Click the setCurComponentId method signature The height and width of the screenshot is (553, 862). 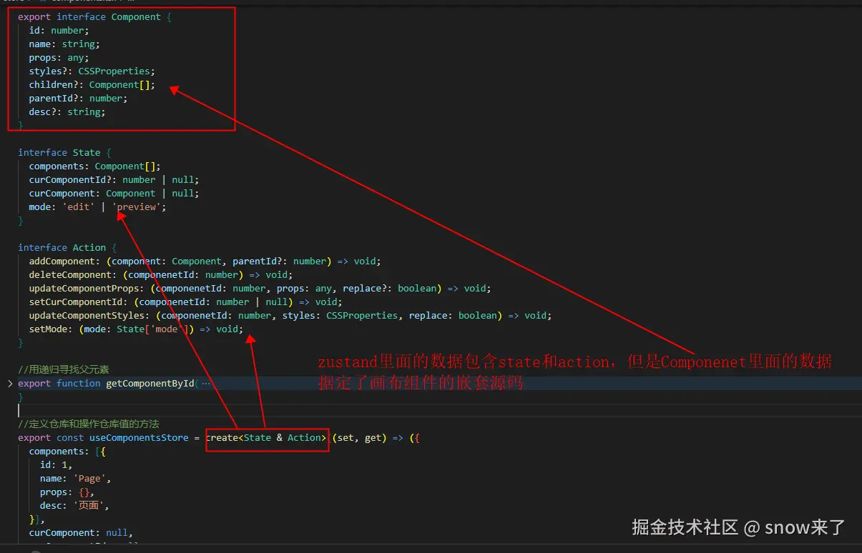click(186, 302)
